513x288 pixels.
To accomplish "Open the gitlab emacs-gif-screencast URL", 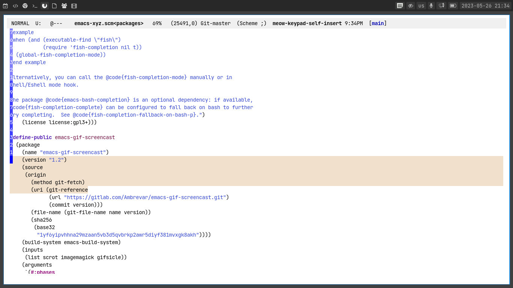I will click(x=145, y=197).
